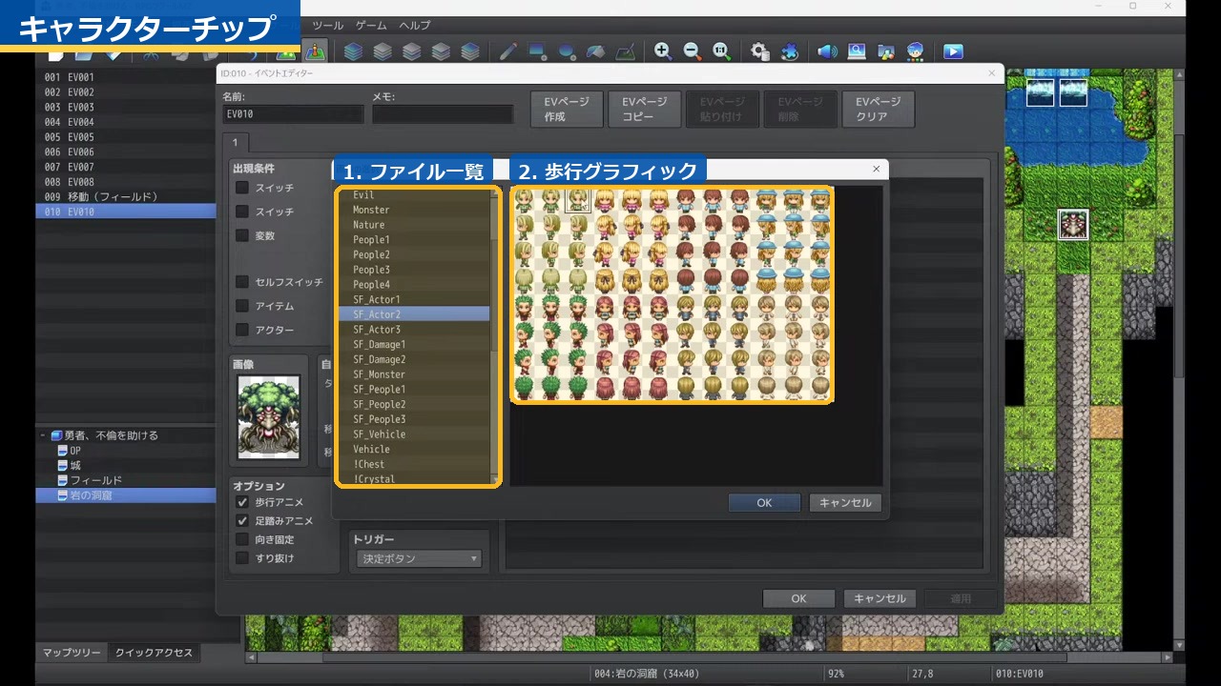This screenshot has width=1221, height=686.
Task: Select !Chest in the file list
Action: coord(414,464)
